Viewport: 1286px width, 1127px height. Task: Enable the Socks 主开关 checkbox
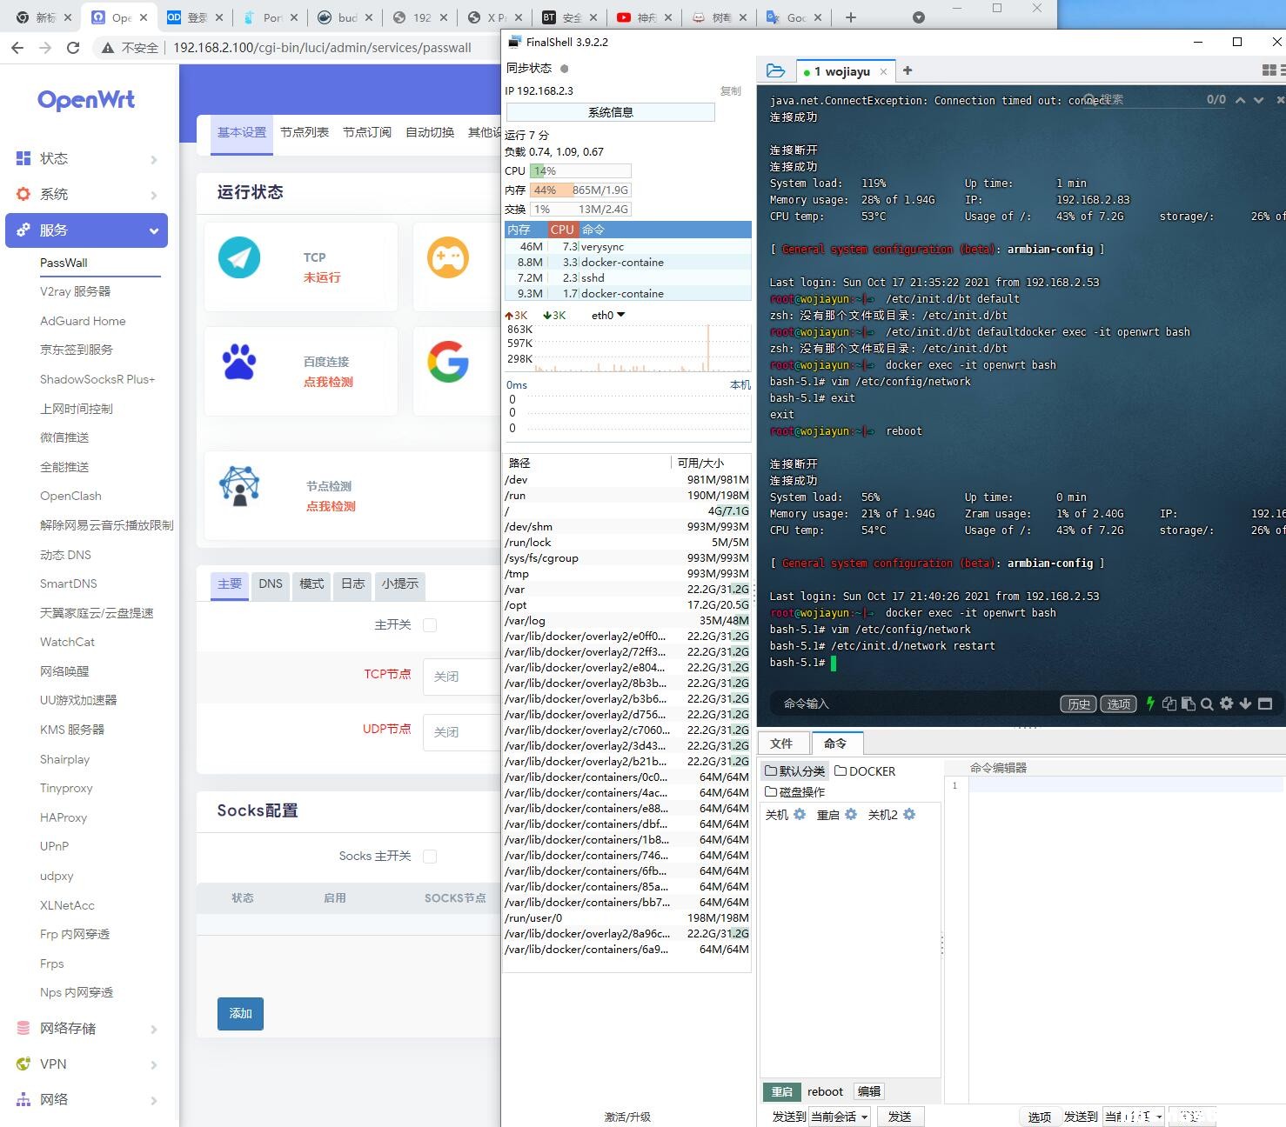click(x=430, y=857)
